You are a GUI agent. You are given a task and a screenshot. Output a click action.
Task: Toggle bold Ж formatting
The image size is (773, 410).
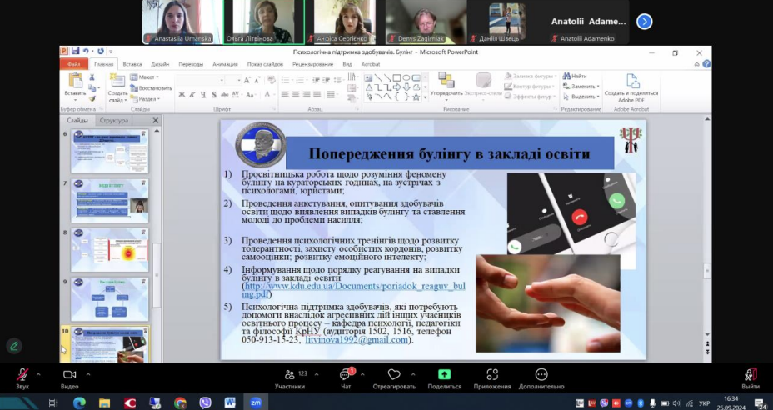tap(182, 95)
